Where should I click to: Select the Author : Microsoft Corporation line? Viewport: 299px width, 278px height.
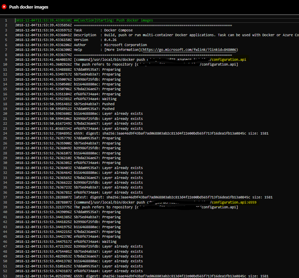tap(81, 45)
